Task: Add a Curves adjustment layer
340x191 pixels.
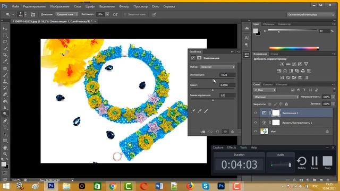Action: point(294,64)
